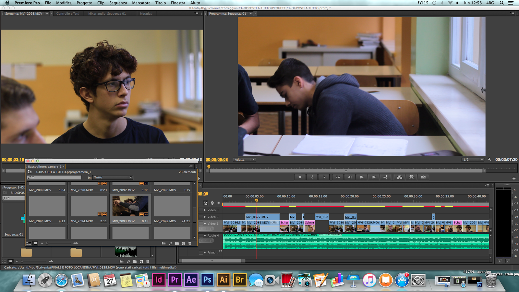
Task: Click the timeline playhead marker
Action: [x=257, y=200]
